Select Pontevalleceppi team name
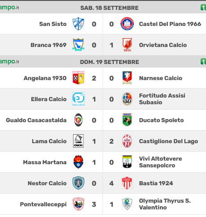The height and width of the screenshot is (217, 206). (43, 204)
